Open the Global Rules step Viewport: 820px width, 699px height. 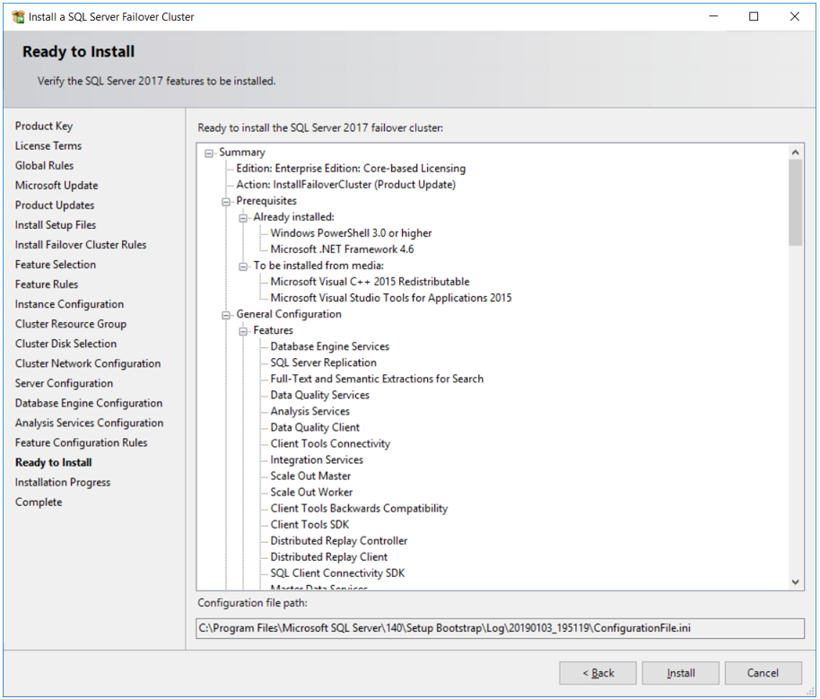(45, 166)
